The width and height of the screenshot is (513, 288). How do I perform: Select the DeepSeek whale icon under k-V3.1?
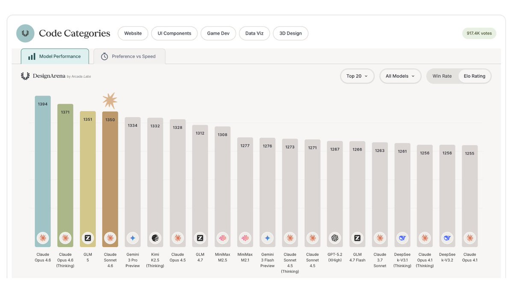[x=402, y=238]
